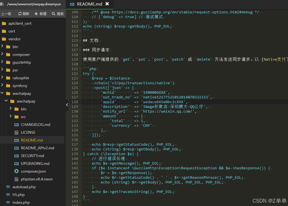The image size is (288, 206).
Task: Click the guzzlehttp folder icon
Action: pos(8,62)
